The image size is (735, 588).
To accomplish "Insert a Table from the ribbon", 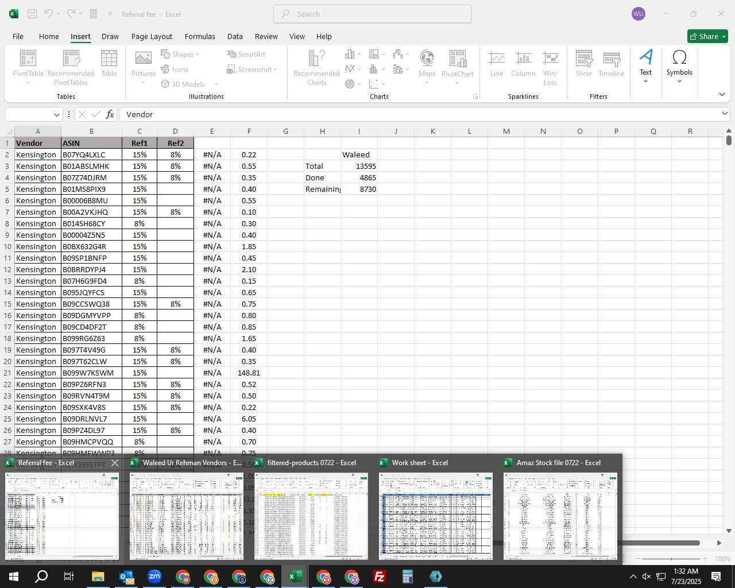I will pyautogui.click(x=109, y=63).
